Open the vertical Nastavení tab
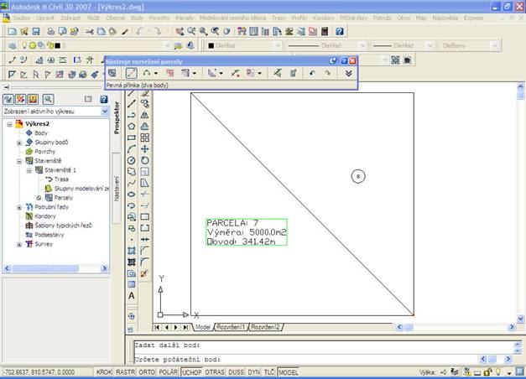The width and height of the screenshot is (526, 379). point(117,189)
